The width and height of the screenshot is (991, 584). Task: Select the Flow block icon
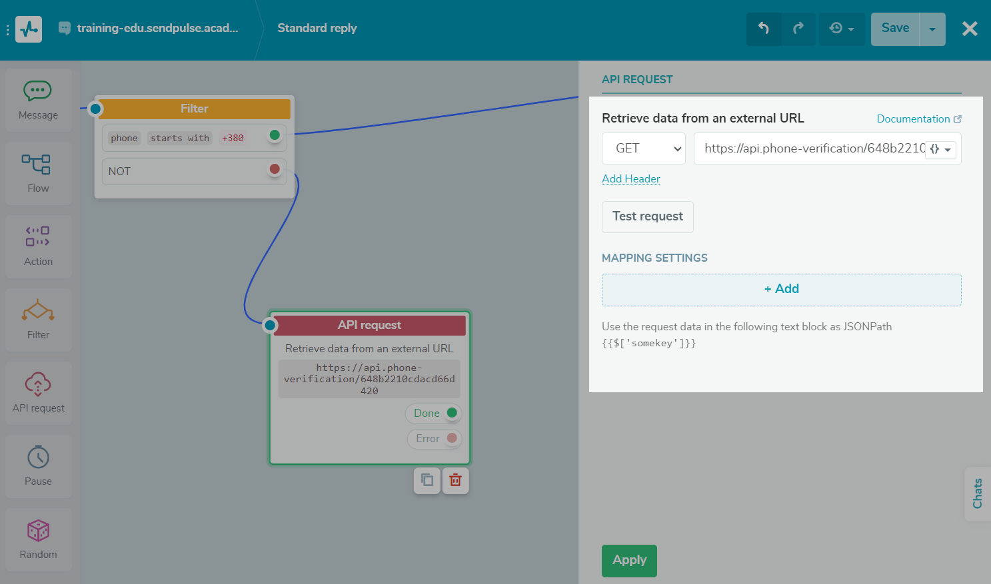click(x=38, y=164)
